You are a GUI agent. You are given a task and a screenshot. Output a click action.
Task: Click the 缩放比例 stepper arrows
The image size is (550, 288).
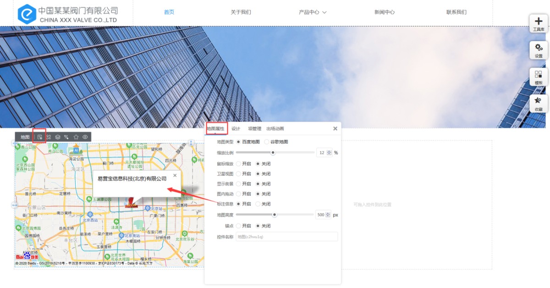point(329,153)
